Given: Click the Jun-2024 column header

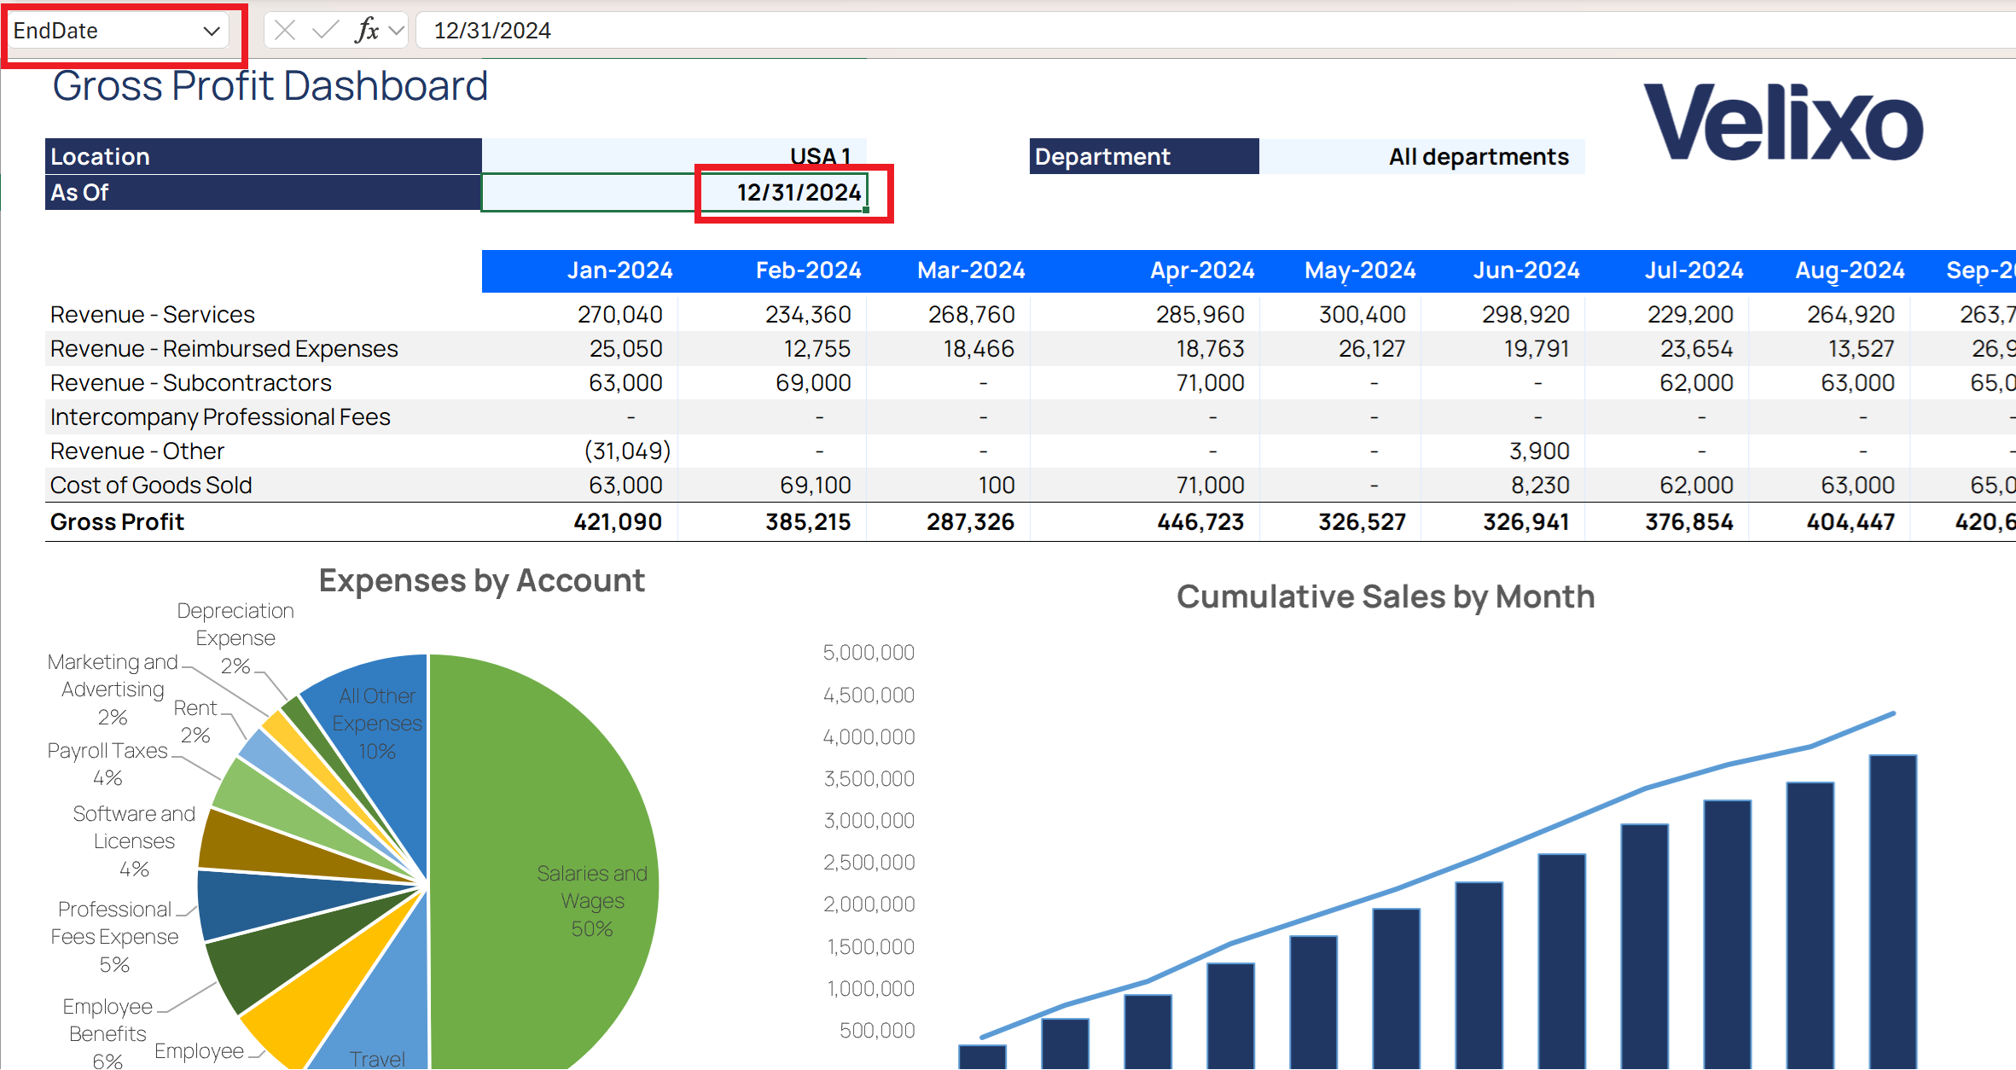Looking at the screenshot, I should point(1525,270).
